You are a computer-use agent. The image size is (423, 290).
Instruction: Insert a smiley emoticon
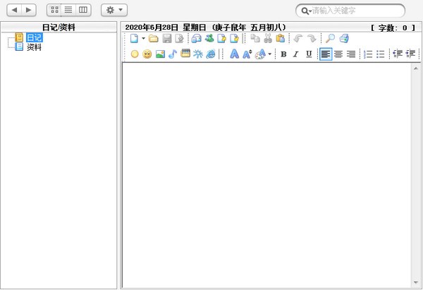pyautogui.click(x=147, y=54)
